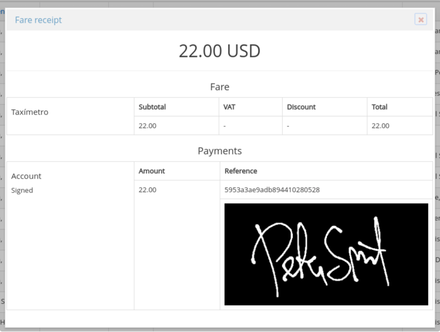Click the Total column header
The width and height of the screenshot is (440, 332).
[x=379, y=107]
